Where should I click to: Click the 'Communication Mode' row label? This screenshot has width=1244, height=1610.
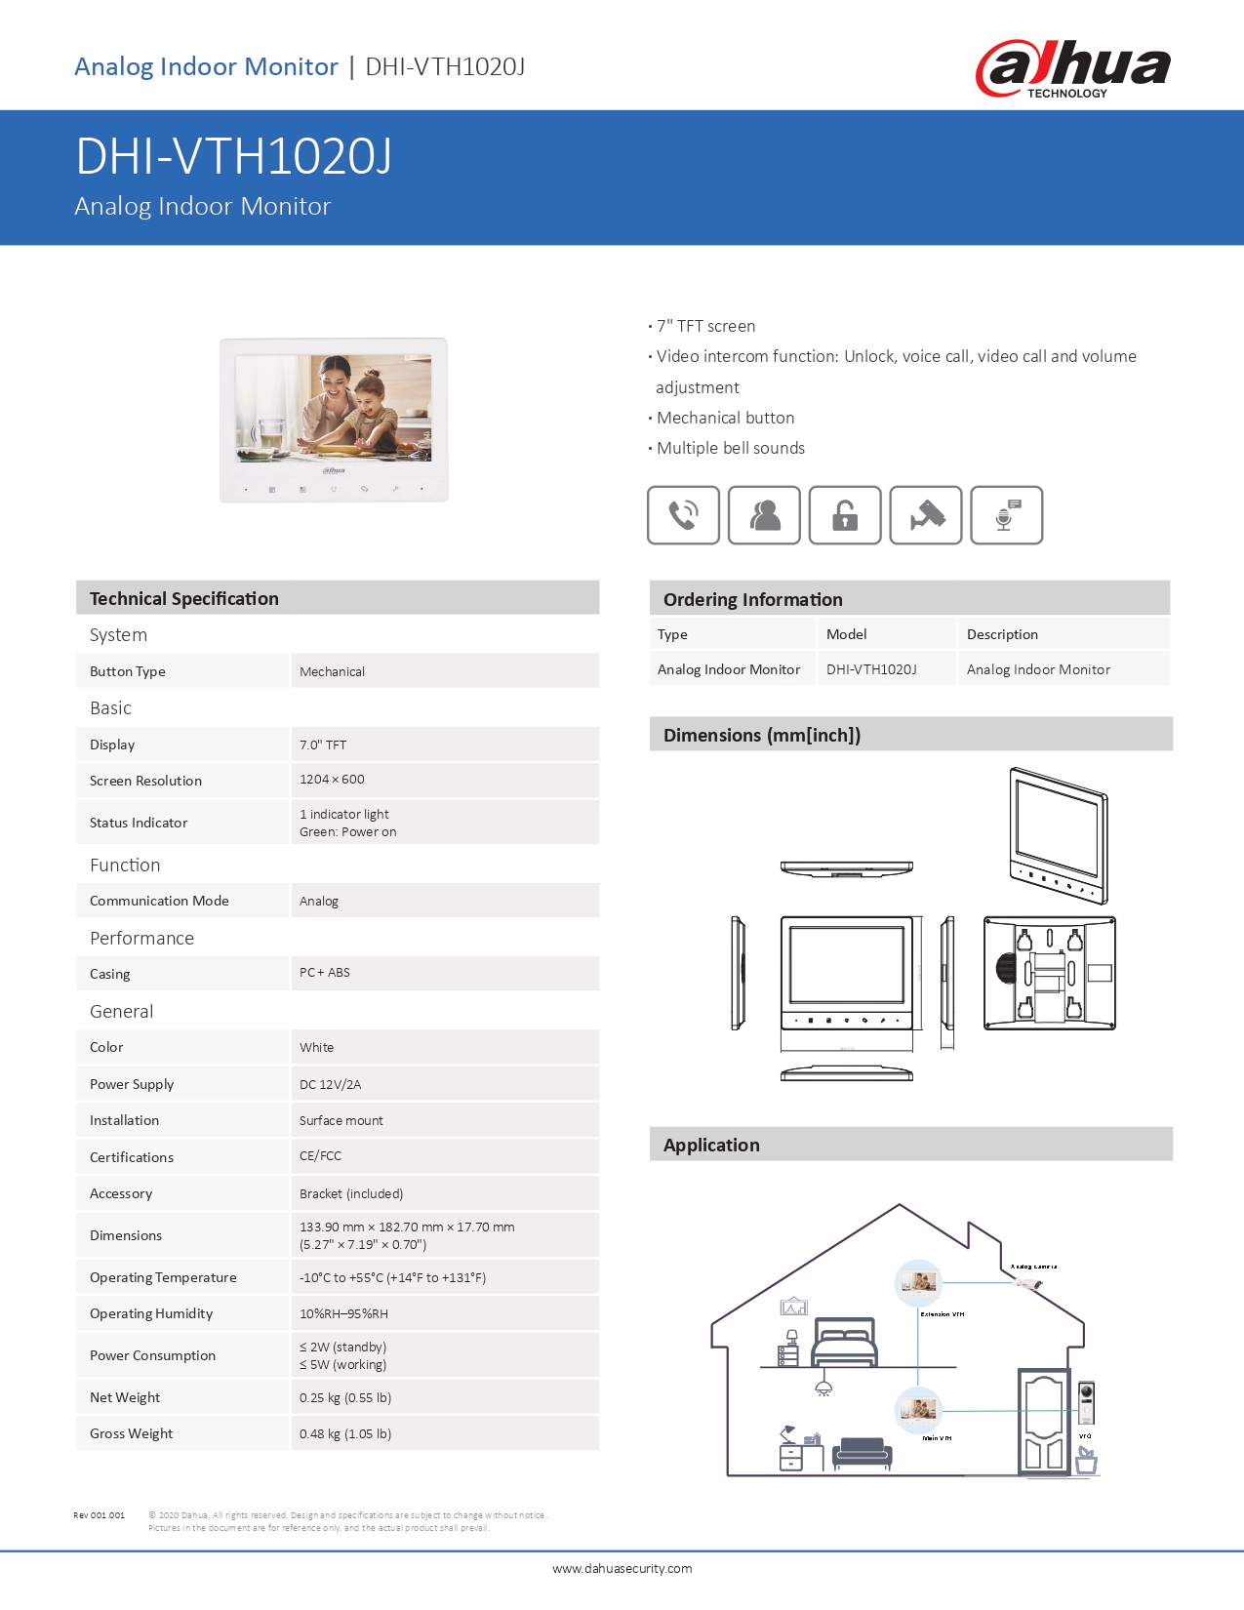coord(159,901)
